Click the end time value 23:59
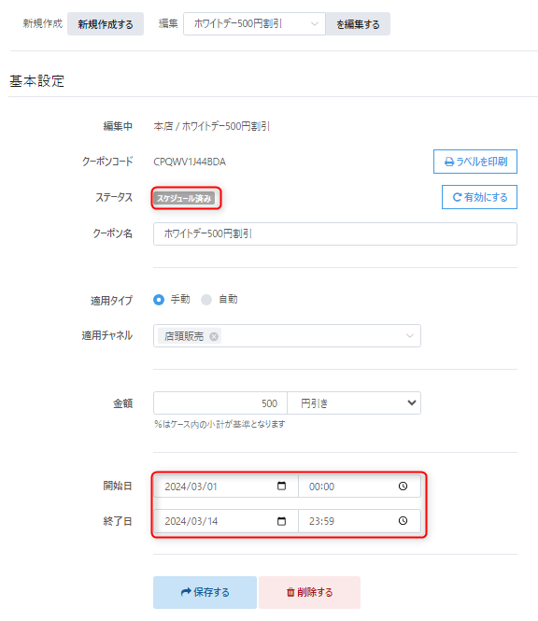538x621 pixels. 321,521
